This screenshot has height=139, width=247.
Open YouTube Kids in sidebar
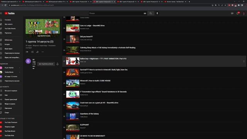9,136
